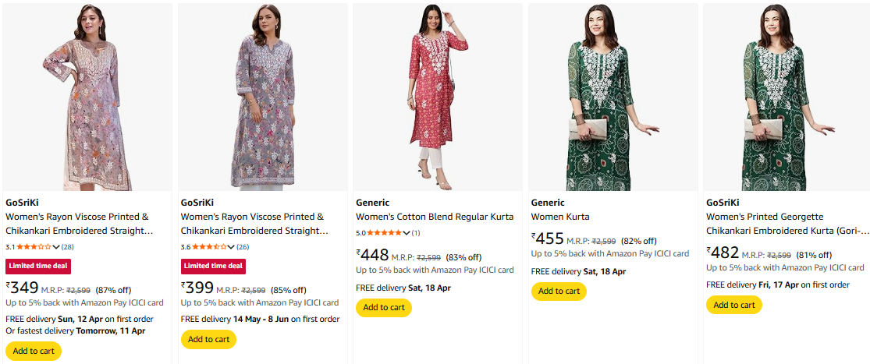Add the ₹448 Cotton Blend Kurta to cart
Image resolution: width=870 pixels, height=364 pixels.
pyautogui.click(x=383, y=307)
